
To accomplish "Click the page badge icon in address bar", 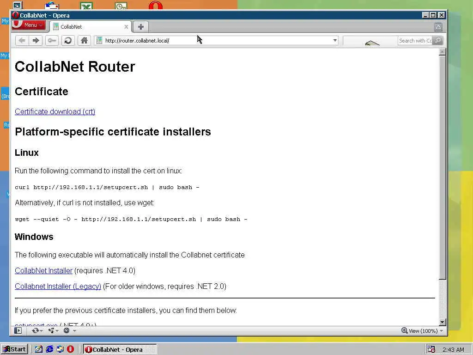I will 99,41.
